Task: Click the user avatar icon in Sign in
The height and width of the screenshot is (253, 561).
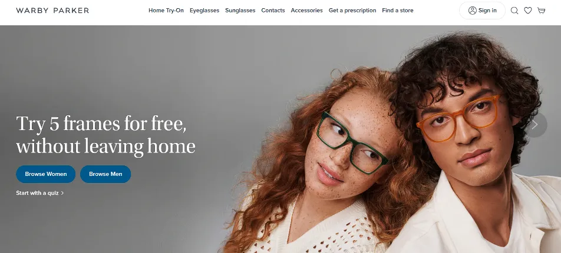Action: coord(472,11)
